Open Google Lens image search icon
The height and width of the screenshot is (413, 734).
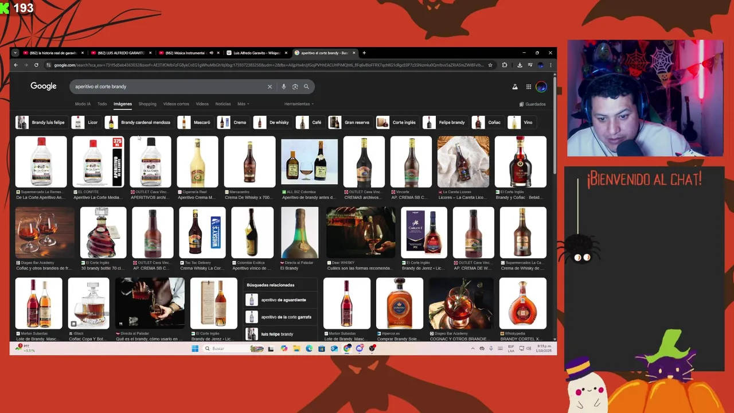tap(295, 87)
